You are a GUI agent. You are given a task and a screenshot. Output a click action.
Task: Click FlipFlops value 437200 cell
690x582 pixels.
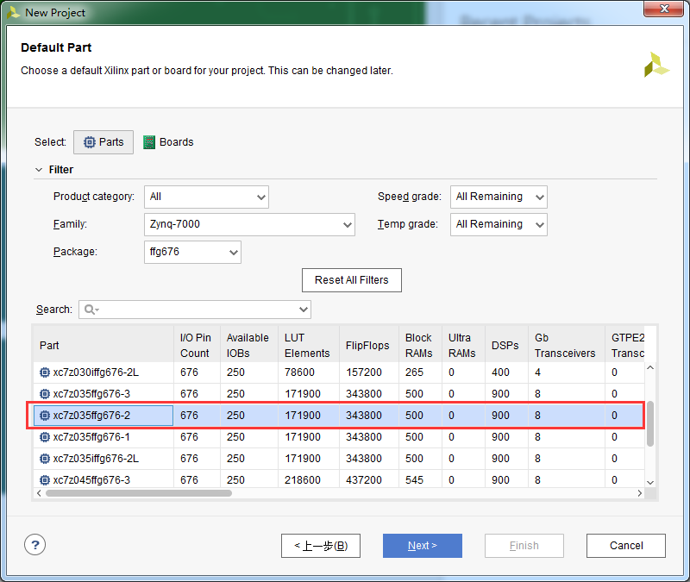point(369,479)
